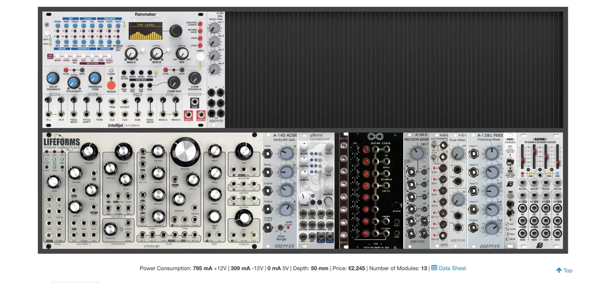Select the 795 mA power value
Viewport: 615px width, 284px height.
(x=202, y=268)
